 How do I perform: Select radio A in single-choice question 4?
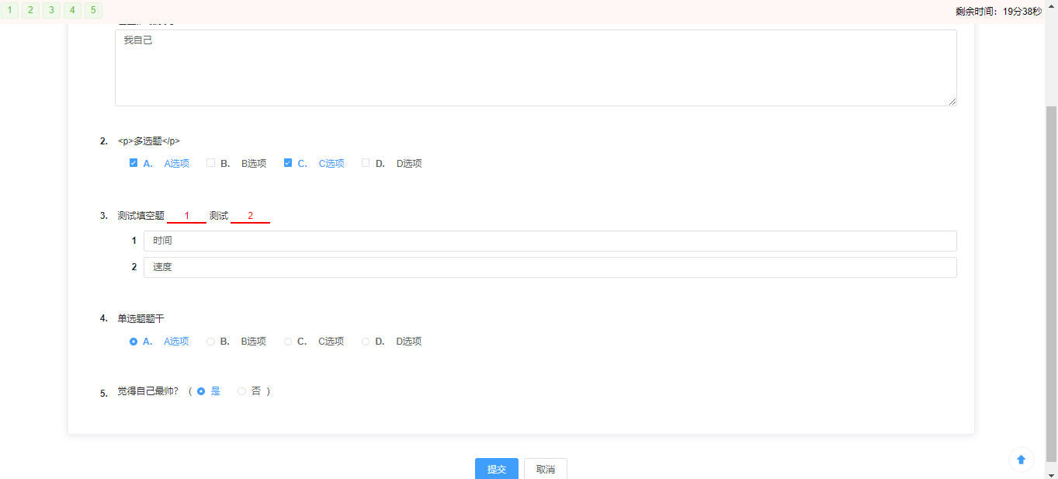(x=134, y=342)
